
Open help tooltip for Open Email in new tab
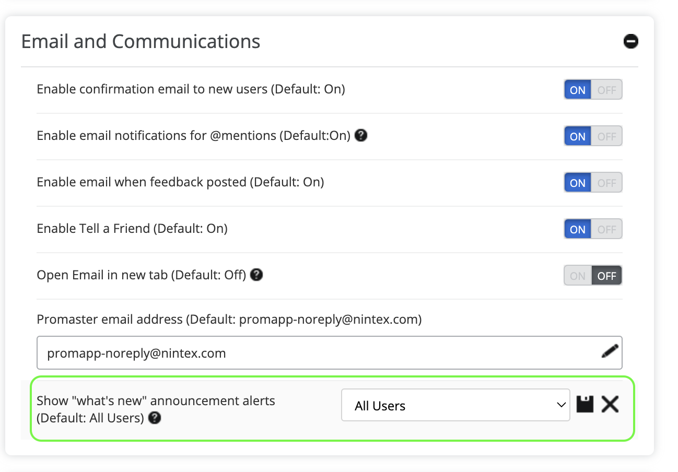256,275
